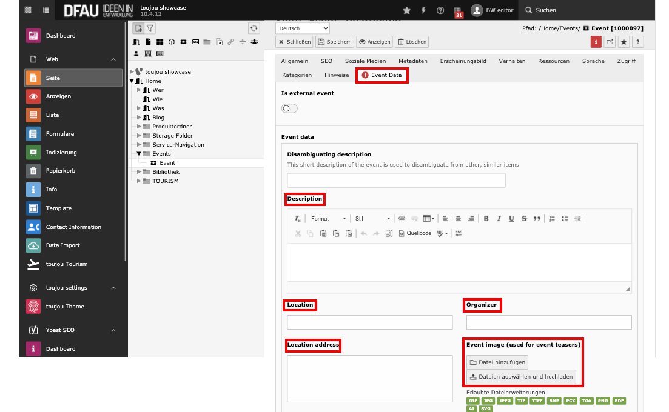Open the toujou Tourism module

point(66,264)
